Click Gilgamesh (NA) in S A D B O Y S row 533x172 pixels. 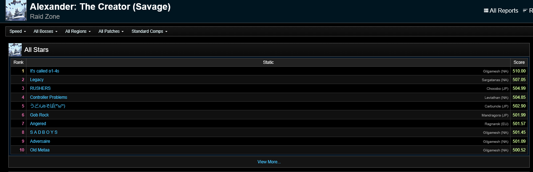(496, 133)
